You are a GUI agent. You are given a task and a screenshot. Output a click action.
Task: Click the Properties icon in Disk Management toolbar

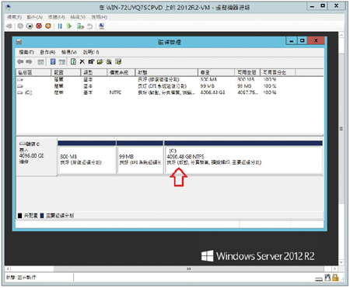pos(91,61)
